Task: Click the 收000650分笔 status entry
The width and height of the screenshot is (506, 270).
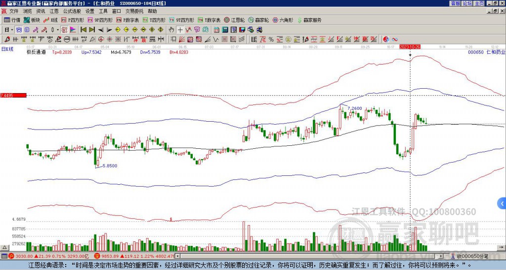Action: click(469, 256)
